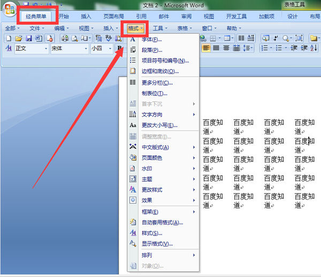Click the Print icon in toolbar
Viewport: 321px width, 277px height.
click(x=65, y=38)
